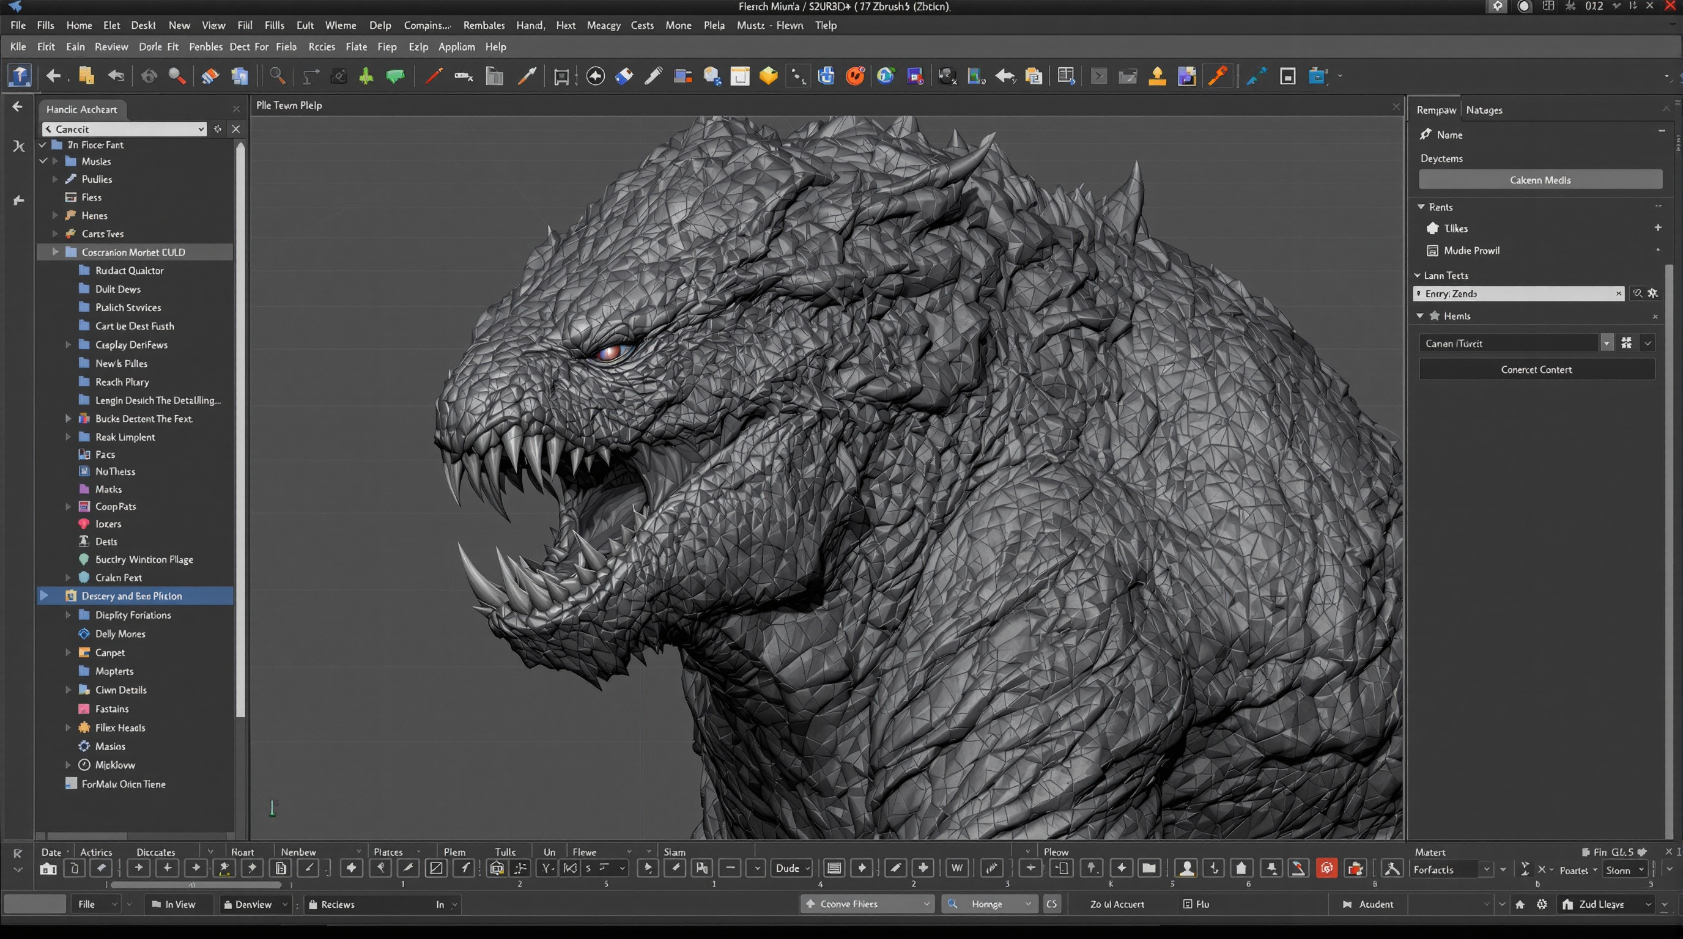Select the orange wrench tool icon
The width and height of the screenshot is (1683, 939).
pyautogui.click(x=1217, y=76)
